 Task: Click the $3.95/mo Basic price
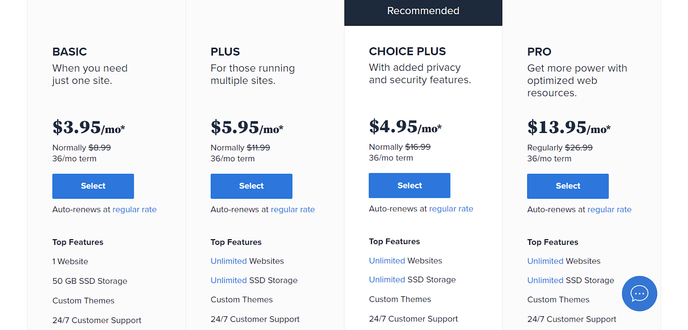point(89,127)
